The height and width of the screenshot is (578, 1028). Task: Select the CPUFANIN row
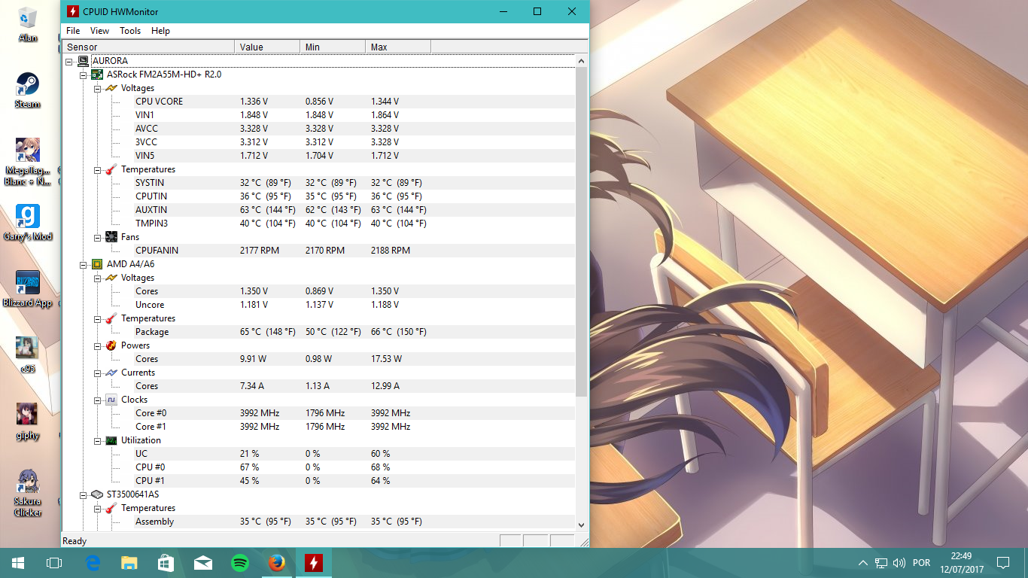click(x=354, y=251)
